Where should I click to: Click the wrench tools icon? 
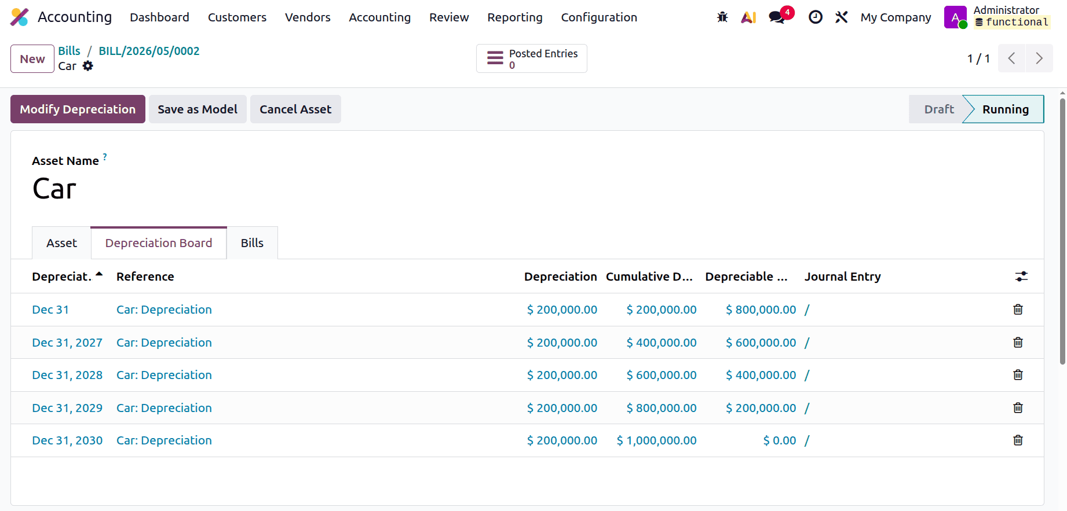coord(842,17)
